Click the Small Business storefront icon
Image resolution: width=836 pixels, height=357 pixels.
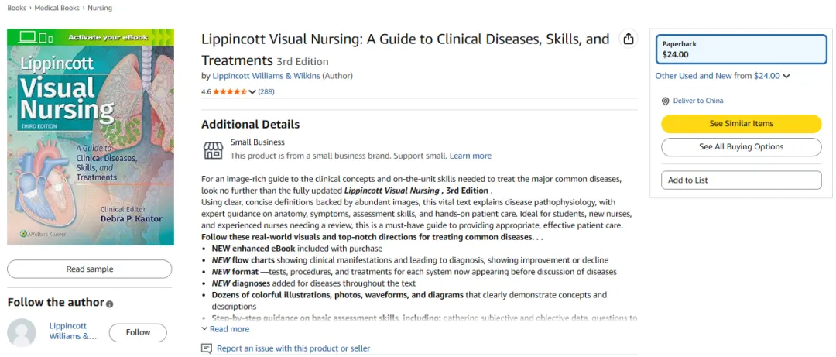click(x=213, y=149)
